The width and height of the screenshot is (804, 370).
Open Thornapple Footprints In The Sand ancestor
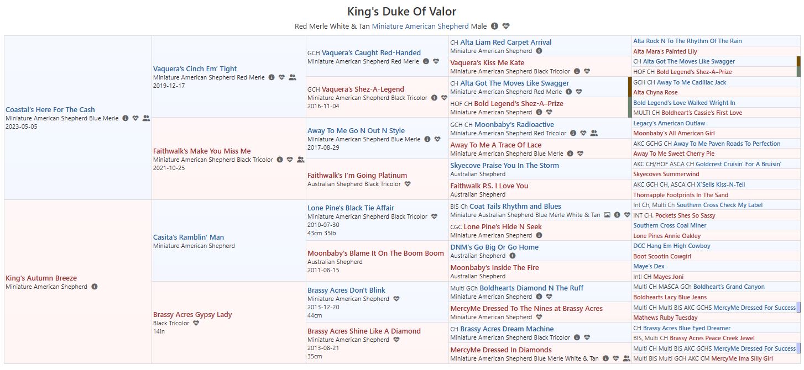pos(680,195)
